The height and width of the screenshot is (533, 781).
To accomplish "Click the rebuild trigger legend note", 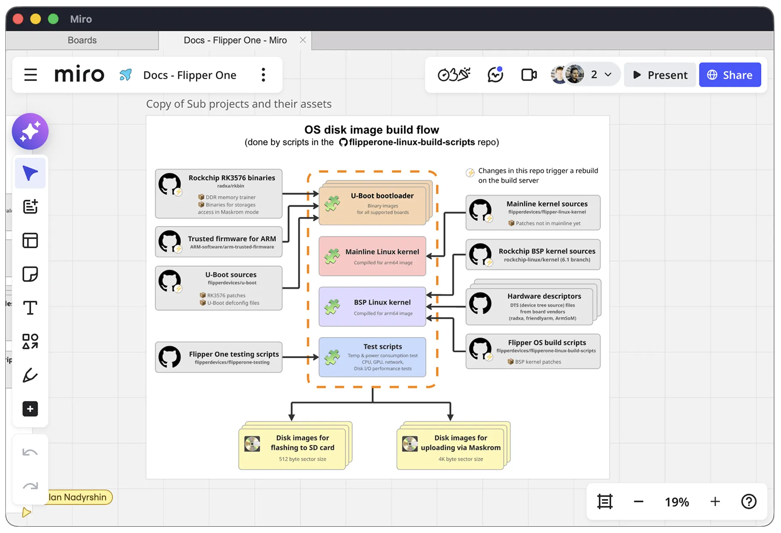I will point(532,175).
